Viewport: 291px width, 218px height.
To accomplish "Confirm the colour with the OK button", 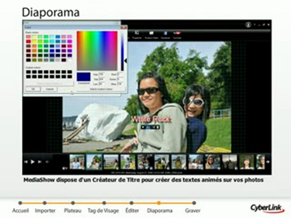I will coord(33,89).
